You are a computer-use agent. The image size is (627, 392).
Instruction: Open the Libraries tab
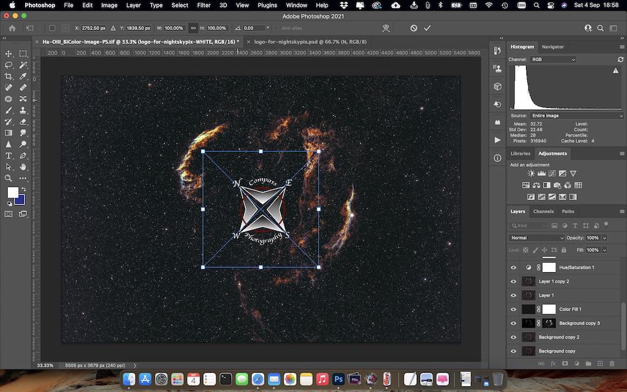(x=520, y=154)
